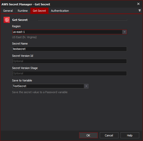Expand the Region dropdown arrow
Screen dimensions: 143x141
[125, 32]
